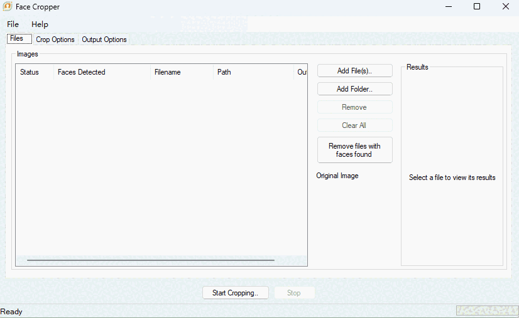Click the Start Cropping.. button

coord(236,293)
